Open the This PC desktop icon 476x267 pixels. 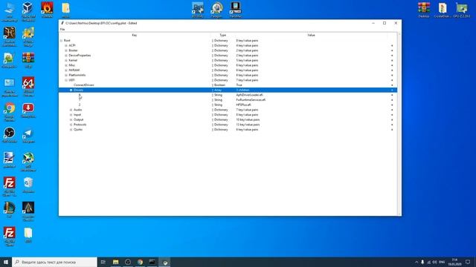click(10, 12)
